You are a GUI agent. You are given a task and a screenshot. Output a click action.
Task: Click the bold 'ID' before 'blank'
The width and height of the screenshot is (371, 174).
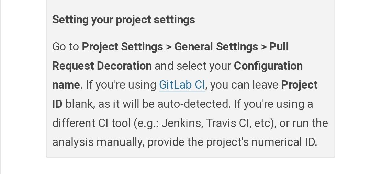point(57,104)
